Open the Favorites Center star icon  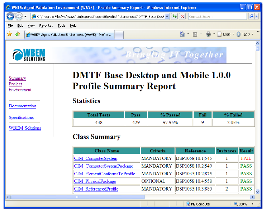(10, 34)
